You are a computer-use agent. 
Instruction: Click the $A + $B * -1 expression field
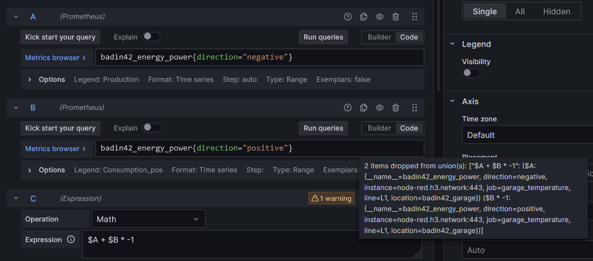click(x=252, y=244)
